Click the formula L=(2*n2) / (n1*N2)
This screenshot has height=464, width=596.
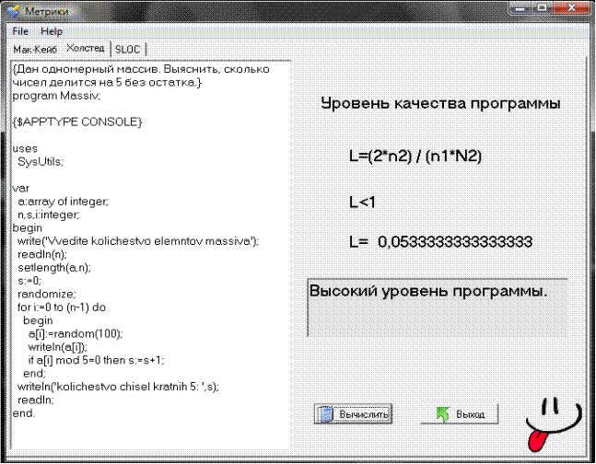[415, 157]
